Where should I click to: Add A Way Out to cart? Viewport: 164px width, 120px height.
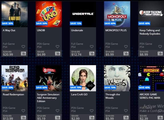coord(23,53)
